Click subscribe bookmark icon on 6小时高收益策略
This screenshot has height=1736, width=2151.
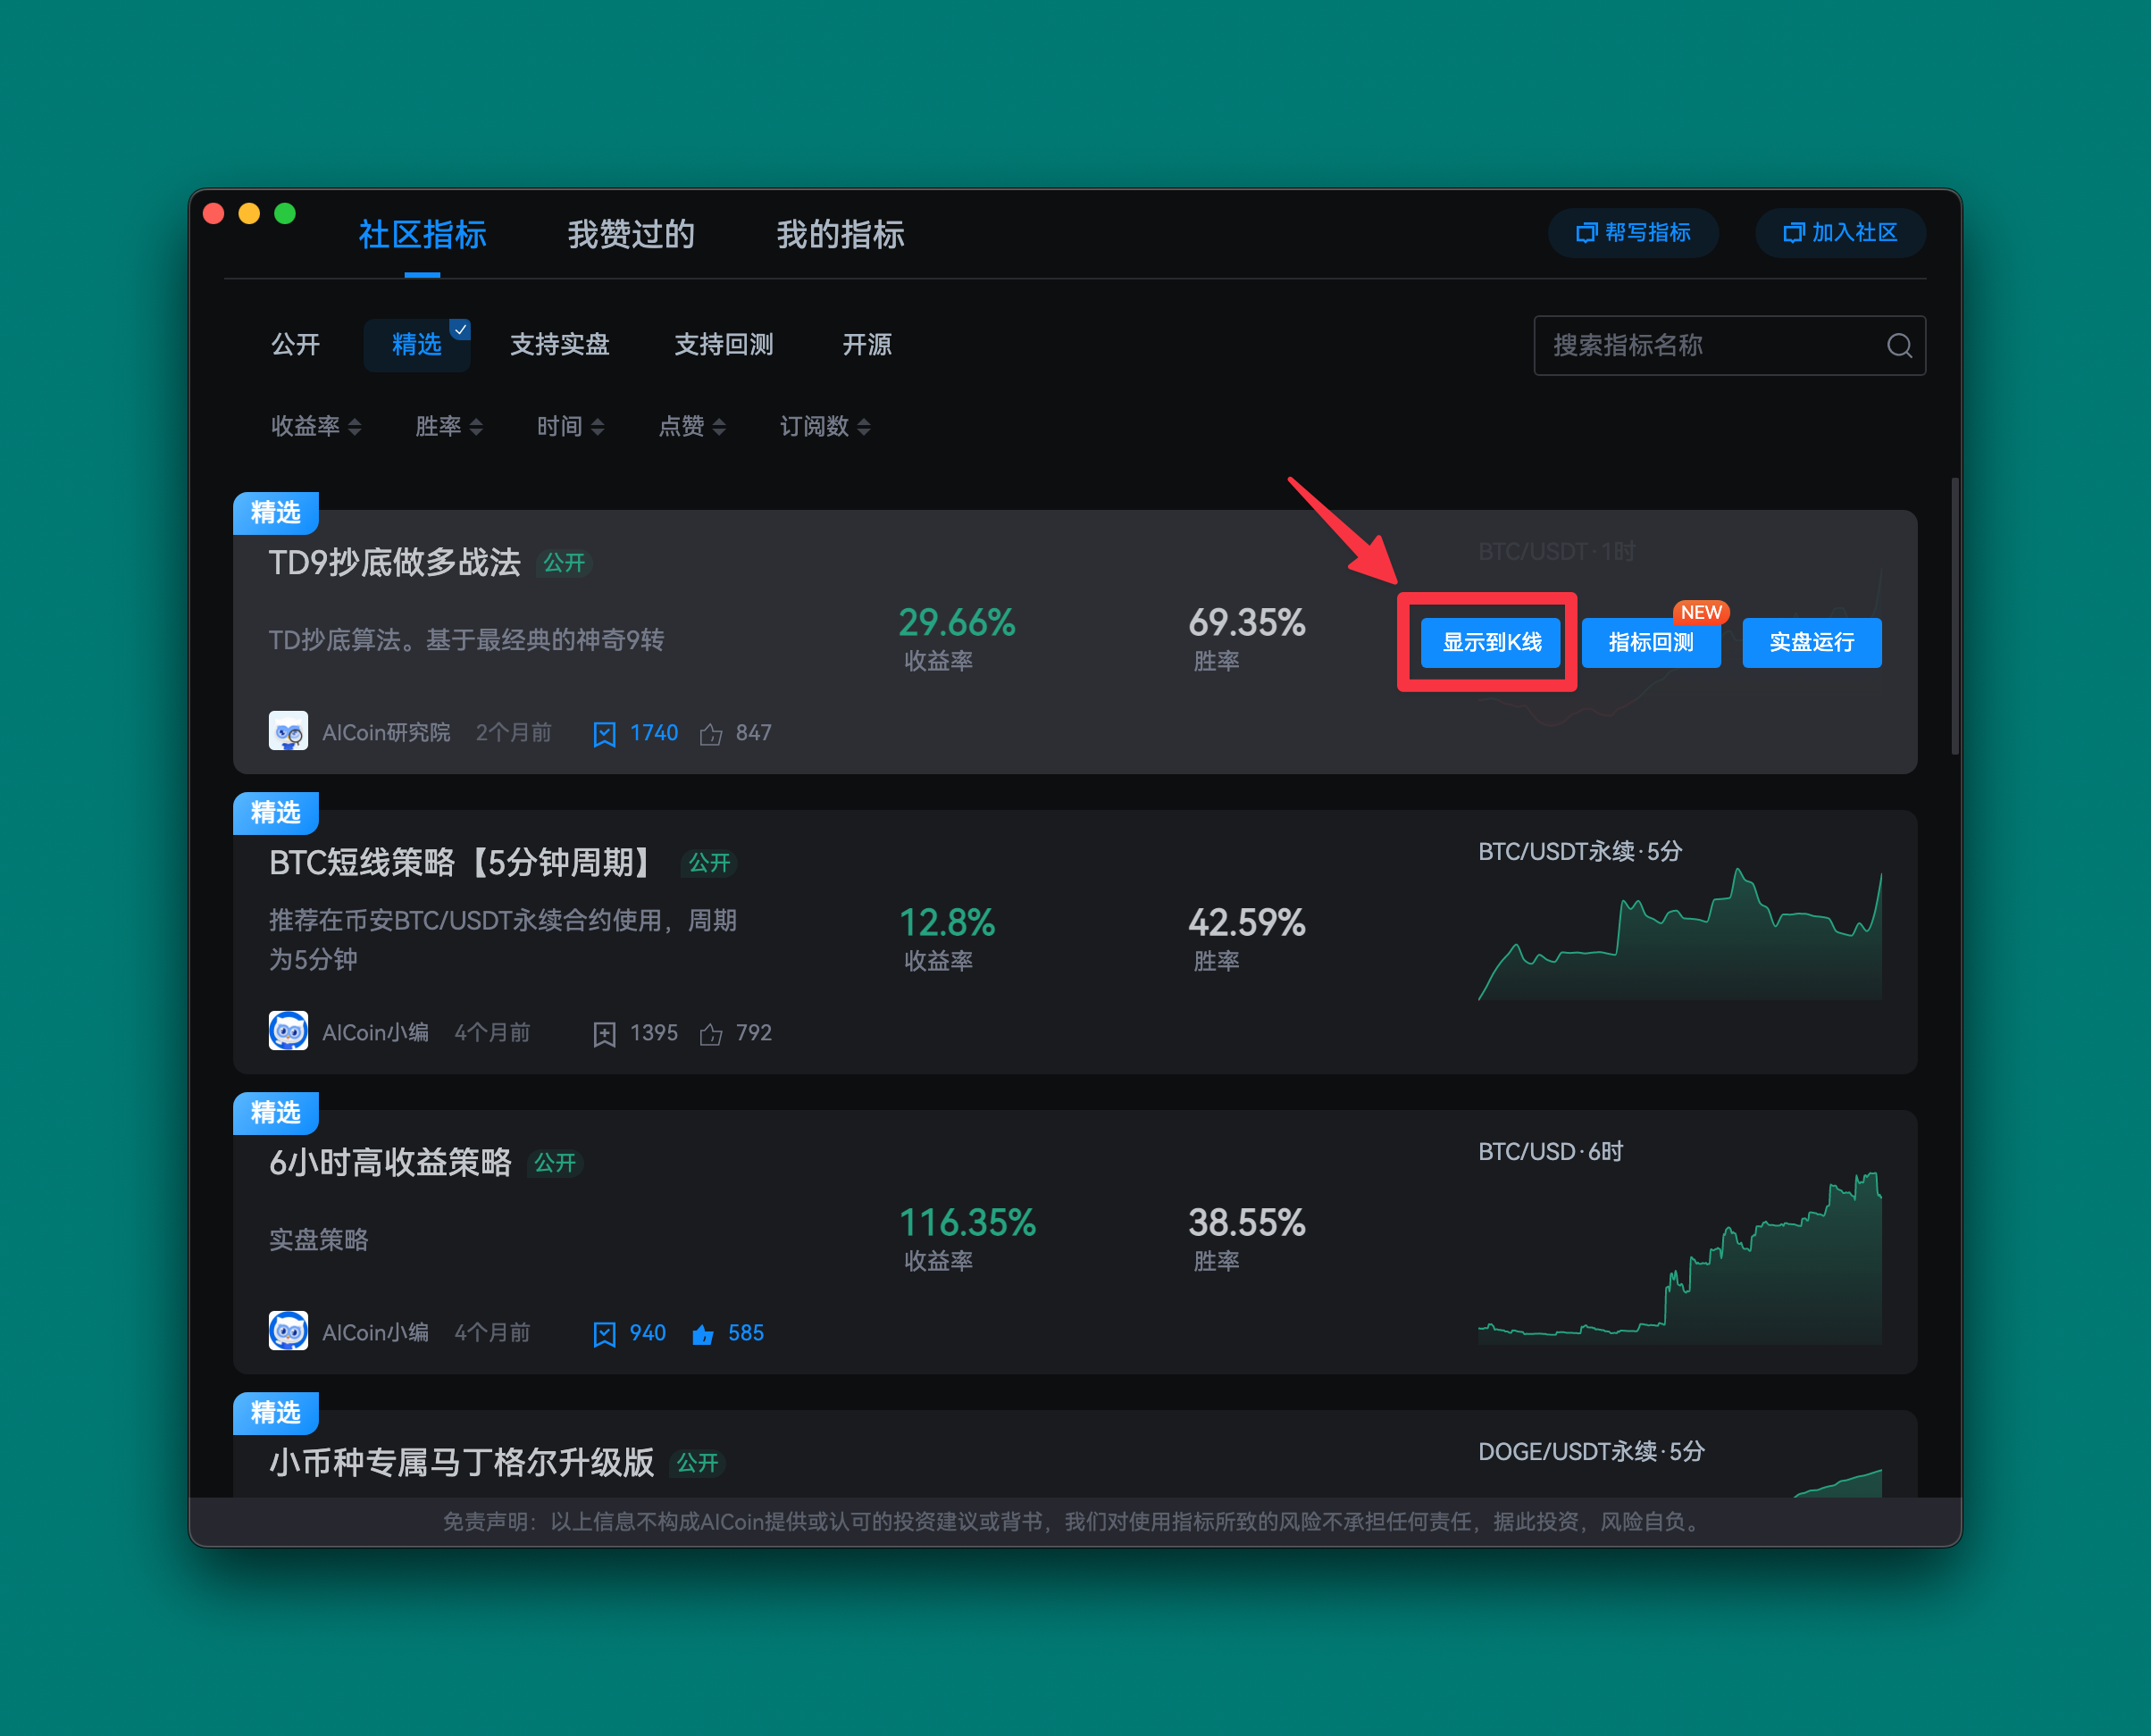604,1334
